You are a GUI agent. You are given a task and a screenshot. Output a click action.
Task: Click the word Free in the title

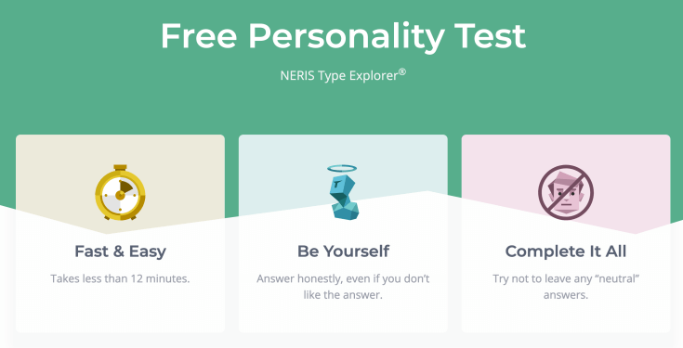[x=199, y=35]
